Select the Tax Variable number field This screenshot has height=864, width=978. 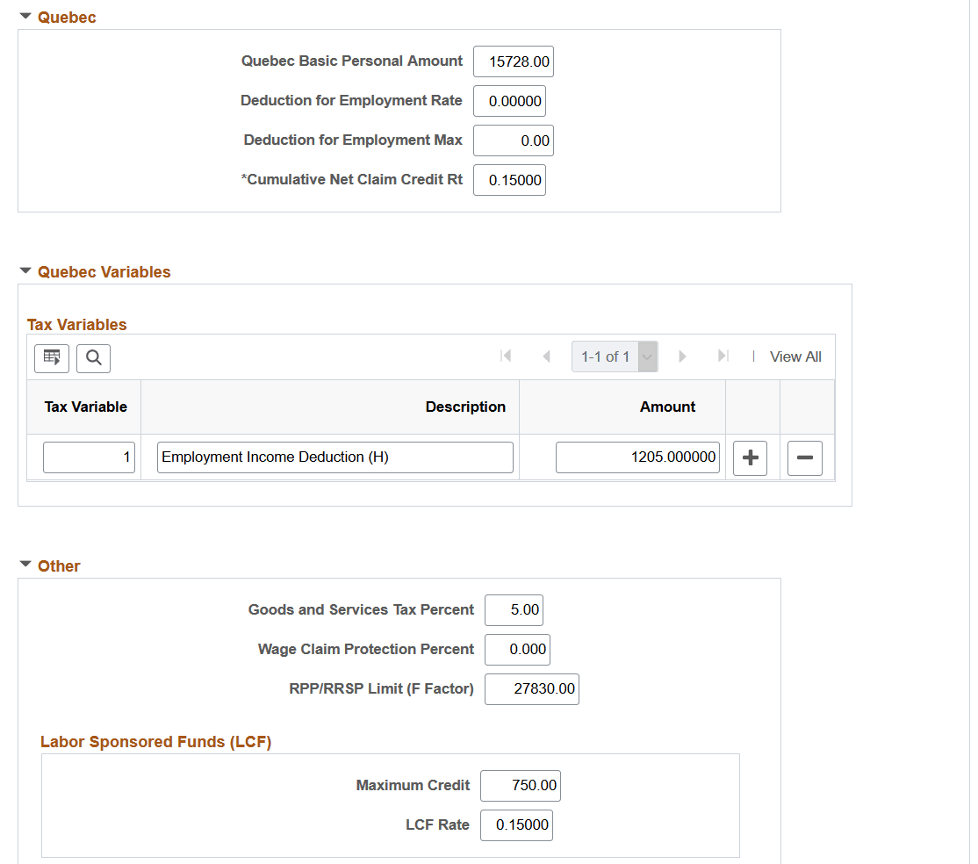[x=89, y=457]
